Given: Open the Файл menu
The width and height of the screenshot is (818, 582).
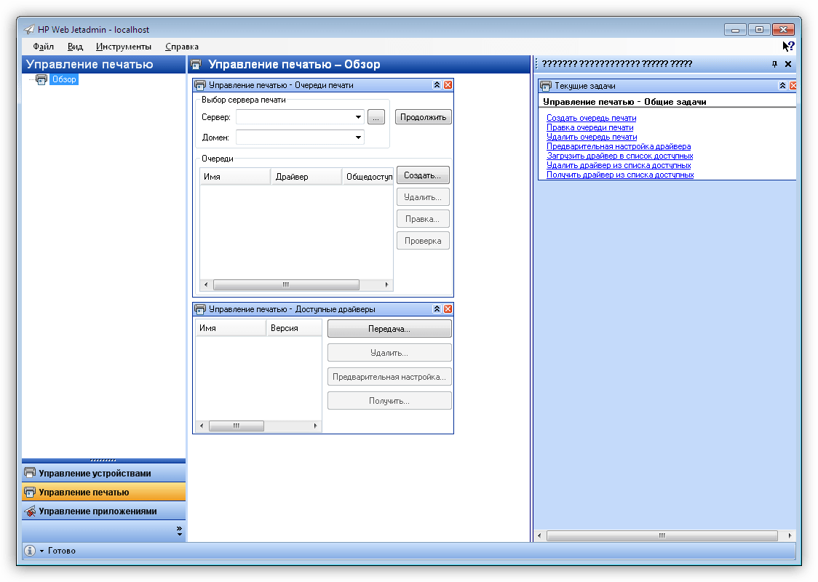Looking at the screenshot, I should [x=43, y=47].
